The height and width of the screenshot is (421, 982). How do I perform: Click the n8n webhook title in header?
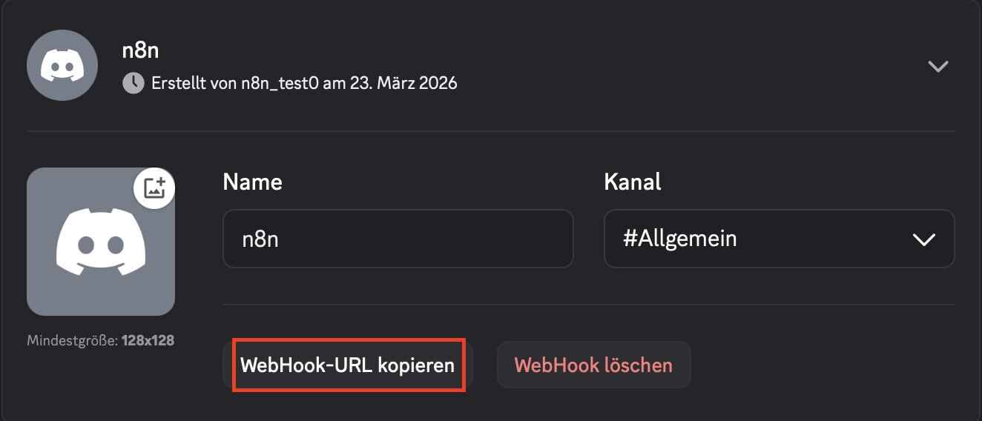[x=140, y=50]
